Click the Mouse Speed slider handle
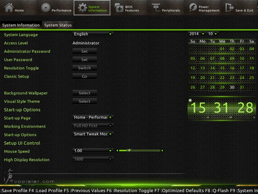Screen dimensions: 258x194 [x=129, y=151]
